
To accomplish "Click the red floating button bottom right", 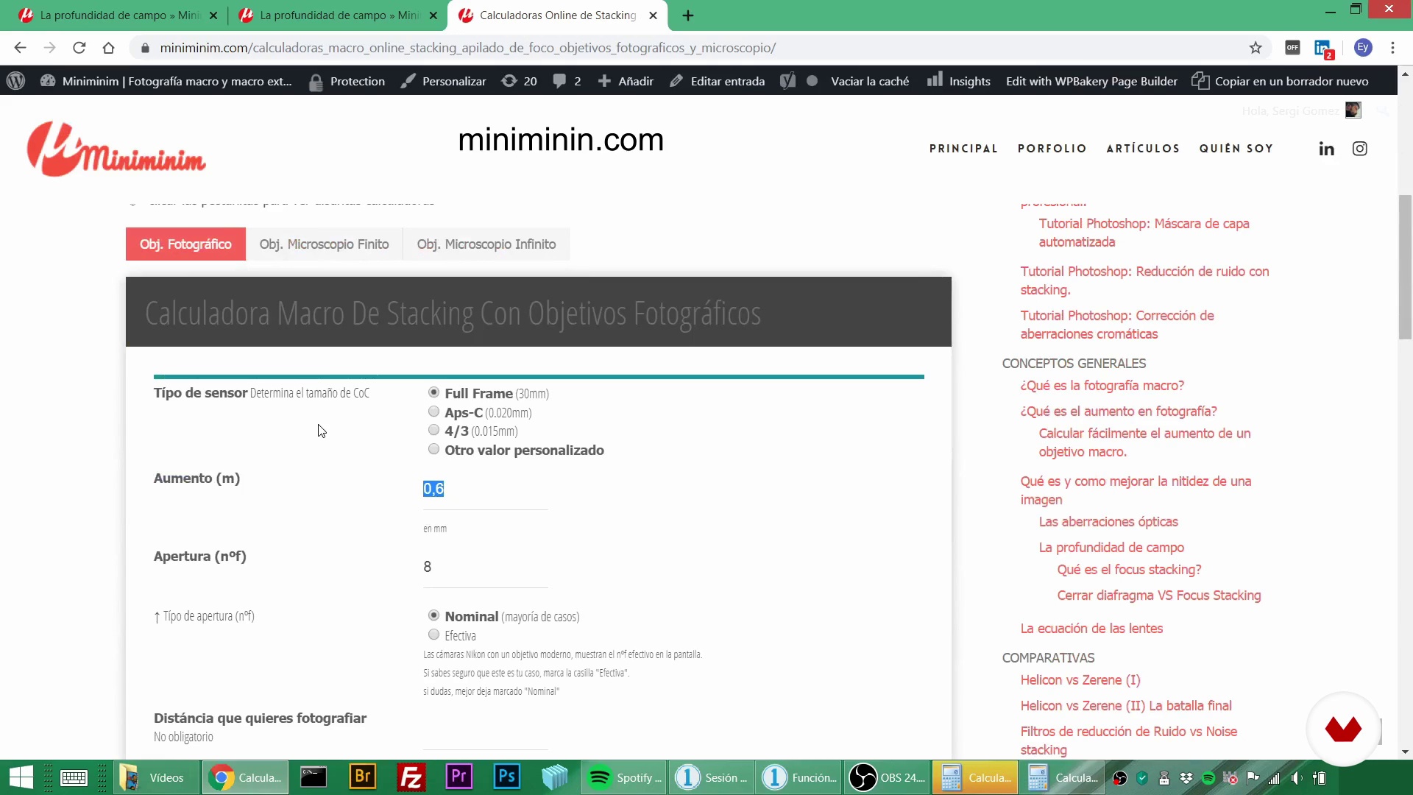I will point(1343,729).
